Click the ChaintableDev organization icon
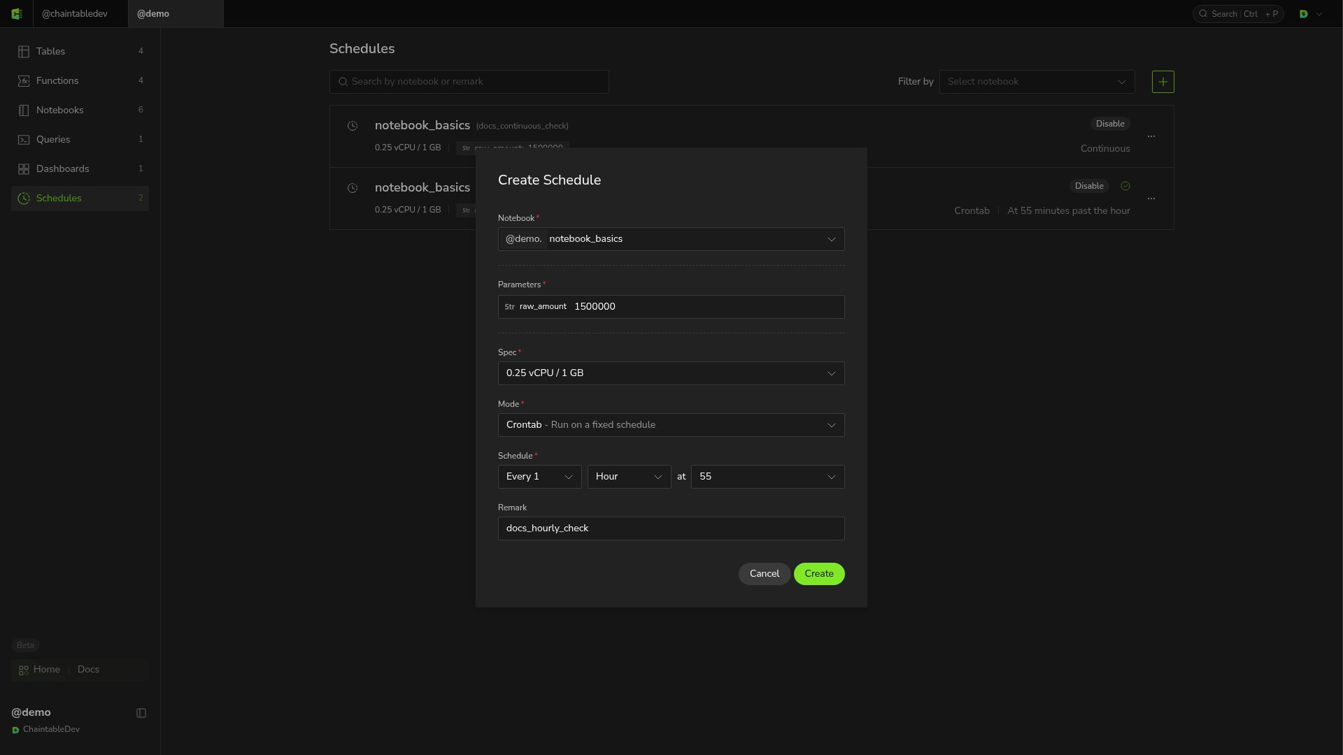Screen dimensions: 1343x755 click(15, 730)
